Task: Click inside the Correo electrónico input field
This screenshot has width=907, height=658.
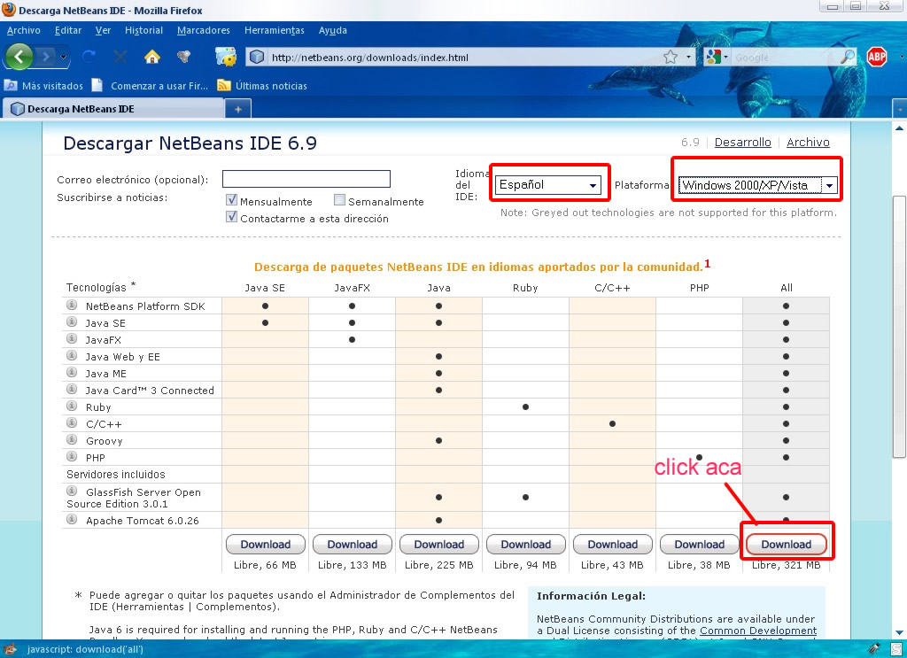Action: pyautogui.click(x=306, y=178)
